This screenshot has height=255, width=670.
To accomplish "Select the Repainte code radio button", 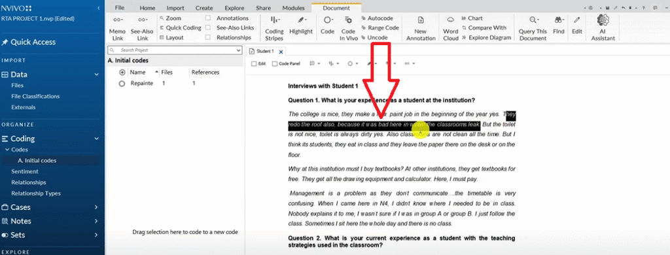I will pyautogui.click(x=122, y=84).
